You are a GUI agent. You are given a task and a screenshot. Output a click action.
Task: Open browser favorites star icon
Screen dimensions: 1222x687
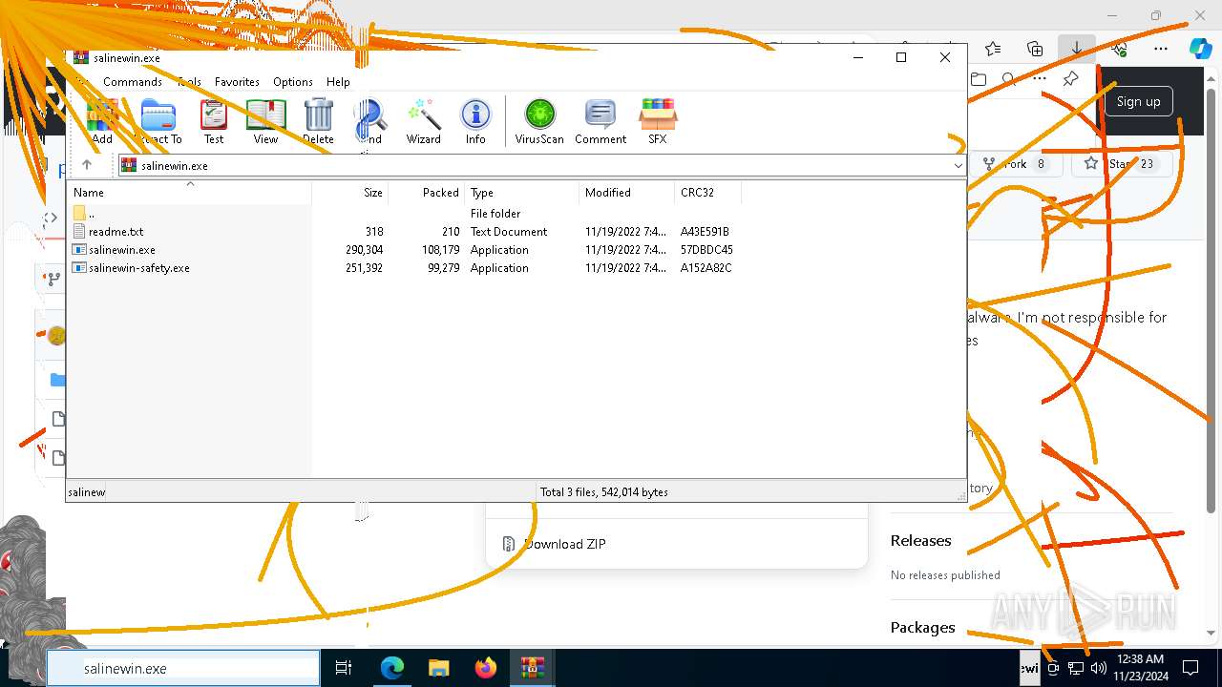pyautogui.click(x=993, y=48)
